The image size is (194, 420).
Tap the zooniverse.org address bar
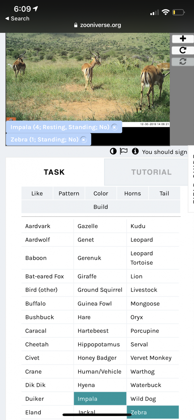97,25
